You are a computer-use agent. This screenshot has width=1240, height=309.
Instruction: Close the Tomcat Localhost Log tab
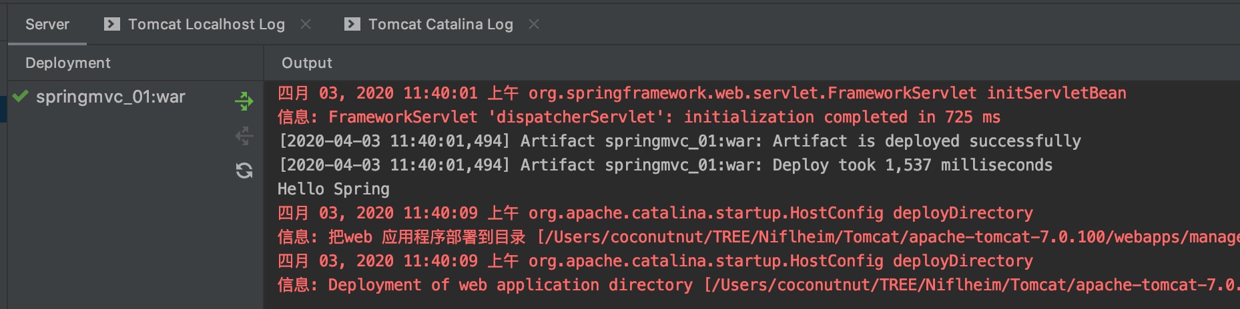point(306,25)
